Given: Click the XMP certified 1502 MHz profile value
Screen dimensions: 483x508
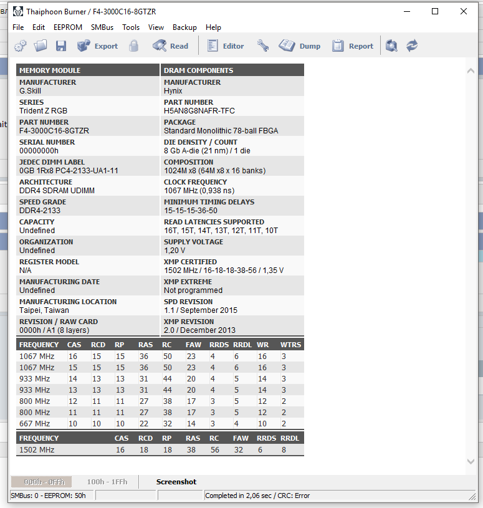Looking at the screenshot, I should click(224, 271).
